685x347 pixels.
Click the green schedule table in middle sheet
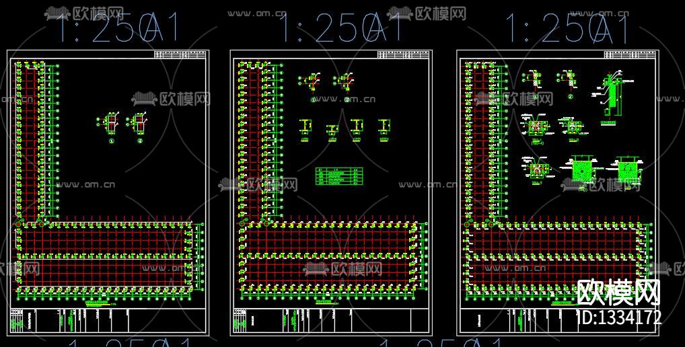point(339,176)
